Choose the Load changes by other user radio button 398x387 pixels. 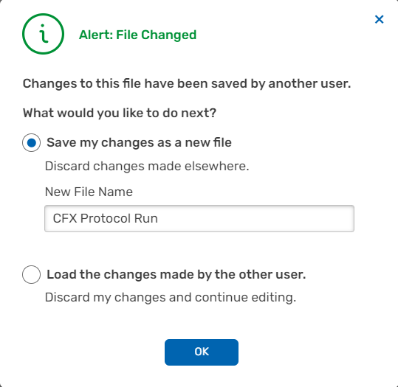pos(31,274)
